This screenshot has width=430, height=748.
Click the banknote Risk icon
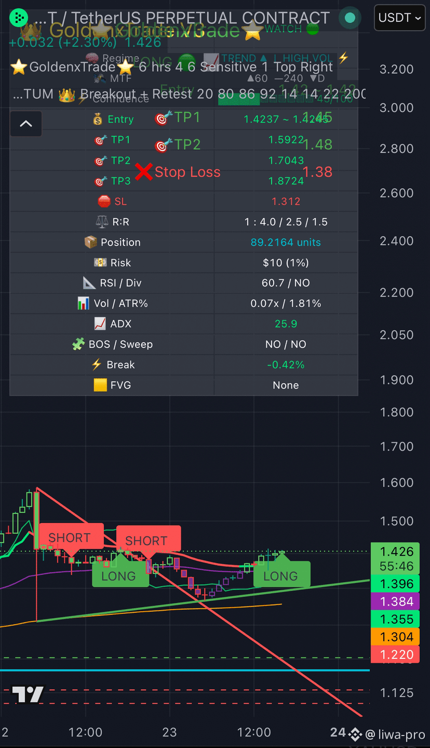pos(100,263)
